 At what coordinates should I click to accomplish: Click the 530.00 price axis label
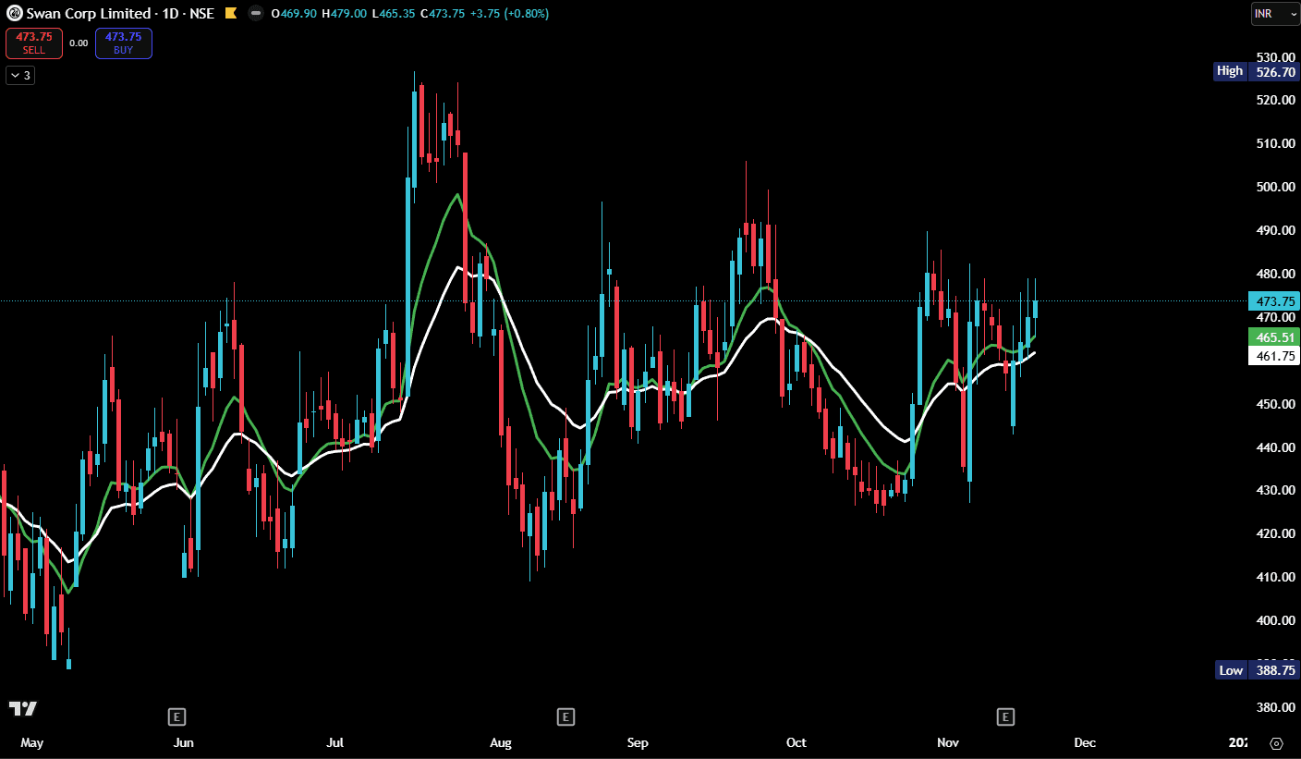[1276, 57]
